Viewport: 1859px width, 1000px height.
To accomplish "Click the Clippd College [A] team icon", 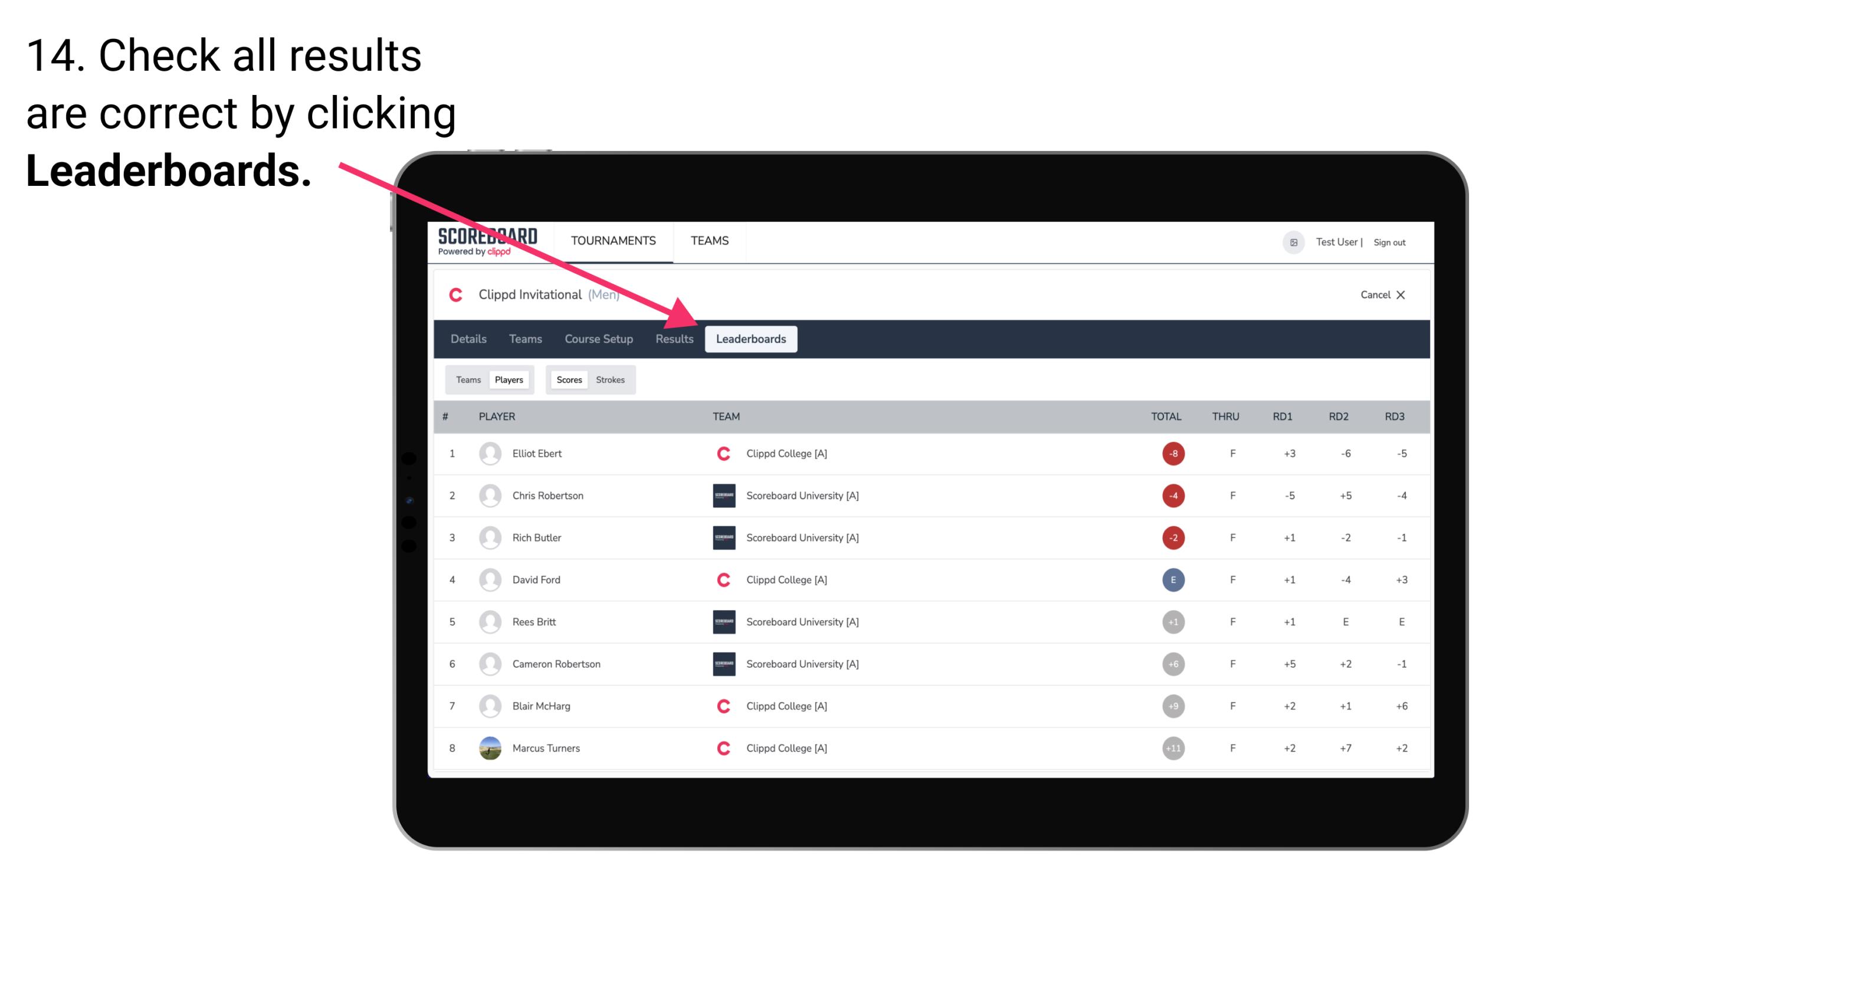I will (724, 453).
